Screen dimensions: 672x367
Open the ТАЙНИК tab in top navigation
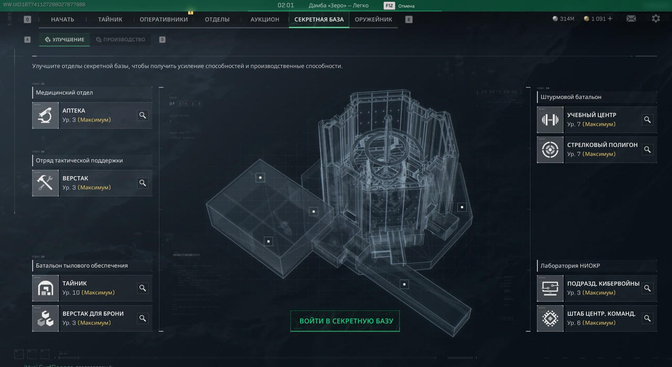110,19
